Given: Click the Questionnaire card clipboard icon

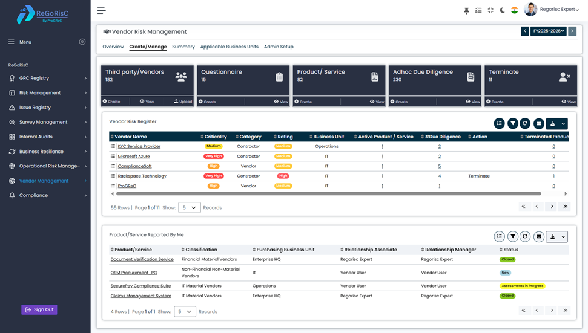Looking at the screenshot, I should click(279, 77).
